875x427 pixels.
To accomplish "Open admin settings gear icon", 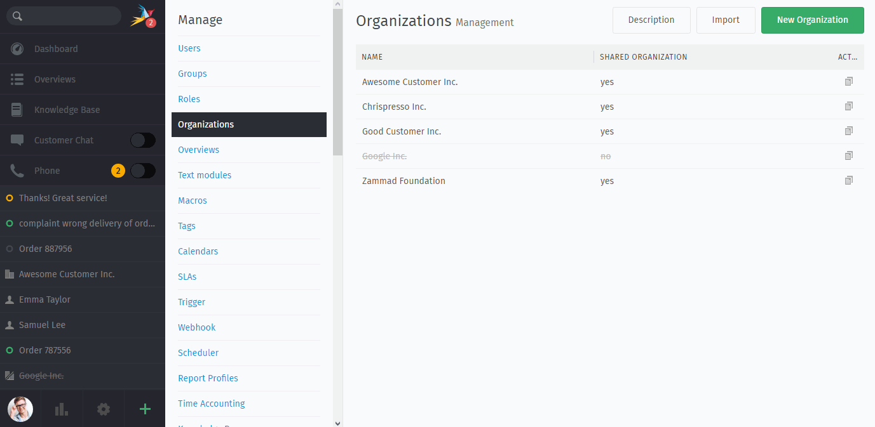I will [x=104, y=409].
